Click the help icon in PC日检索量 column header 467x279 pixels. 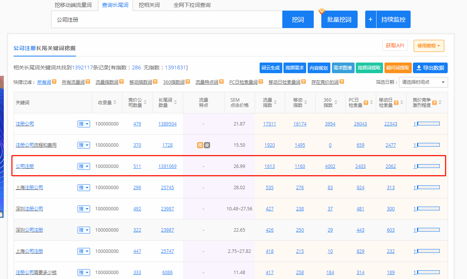(x=366, y=102)
